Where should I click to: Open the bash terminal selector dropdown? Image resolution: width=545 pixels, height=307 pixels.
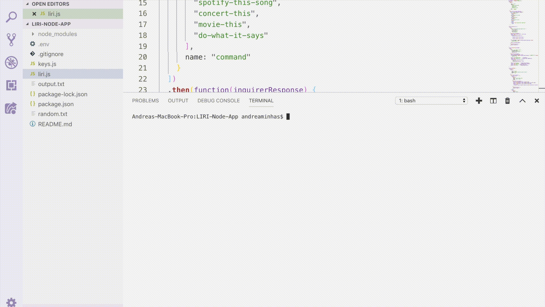[431, 101]
